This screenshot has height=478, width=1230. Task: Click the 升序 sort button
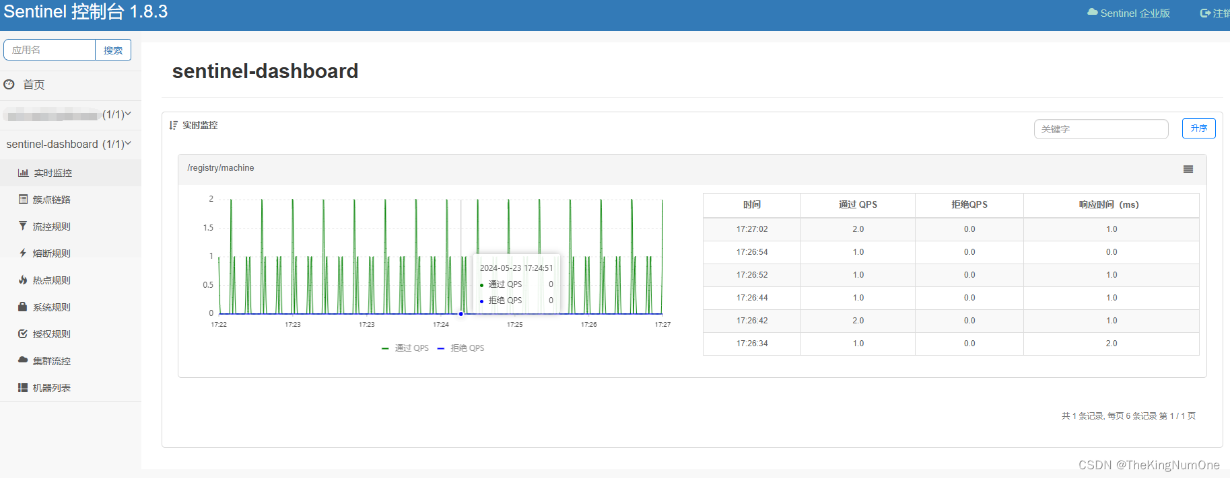1198,128
